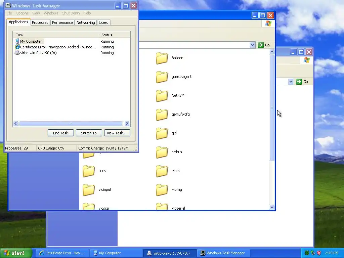
Task: Click the New Task... button
Action: click(x=117, y=133)
